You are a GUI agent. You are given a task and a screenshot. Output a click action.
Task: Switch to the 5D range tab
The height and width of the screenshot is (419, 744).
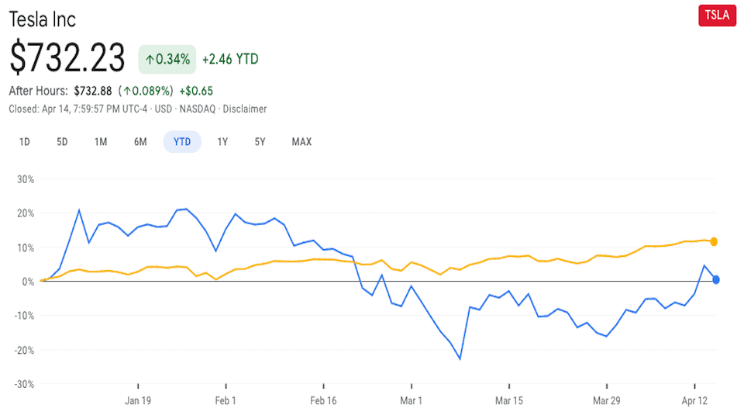[x=62, y=142]
